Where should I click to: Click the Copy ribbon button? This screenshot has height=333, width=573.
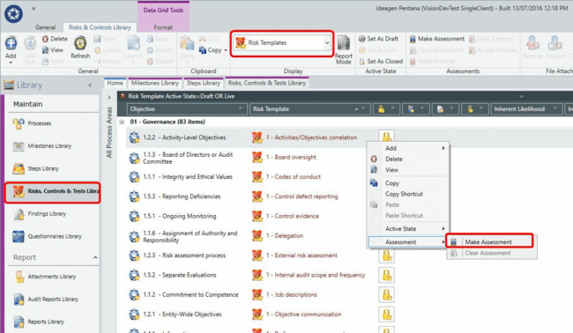click(x=210, y=50)
